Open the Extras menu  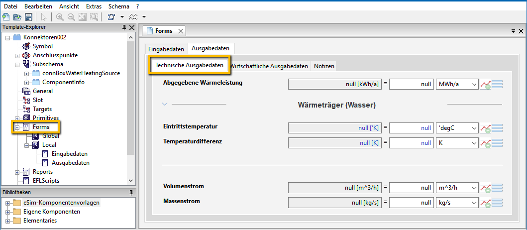[x=94, y=6]
